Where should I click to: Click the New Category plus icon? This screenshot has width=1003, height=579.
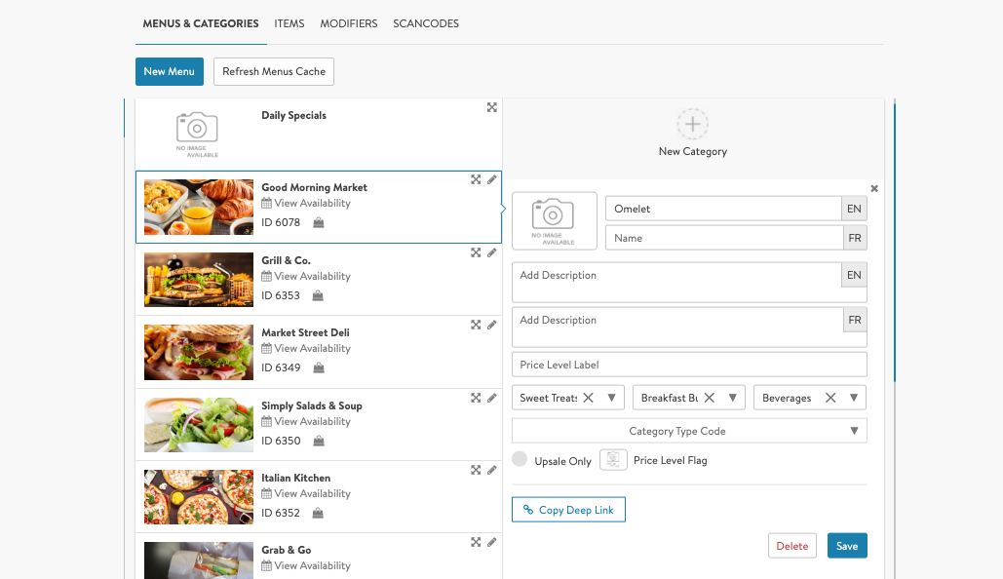click(x=692, y=125)
